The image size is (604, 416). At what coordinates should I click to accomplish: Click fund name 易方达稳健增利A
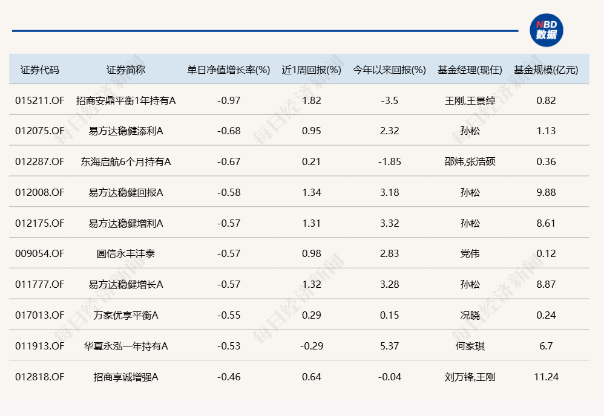point(125,223)
